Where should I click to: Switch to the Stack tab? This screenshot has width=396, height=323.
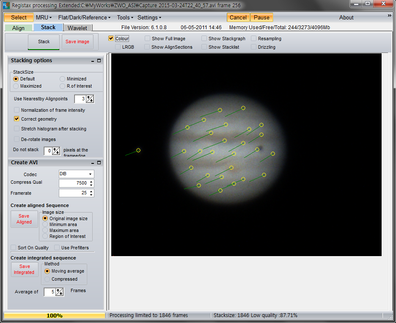pyautogui.click(x=48, y=27)
